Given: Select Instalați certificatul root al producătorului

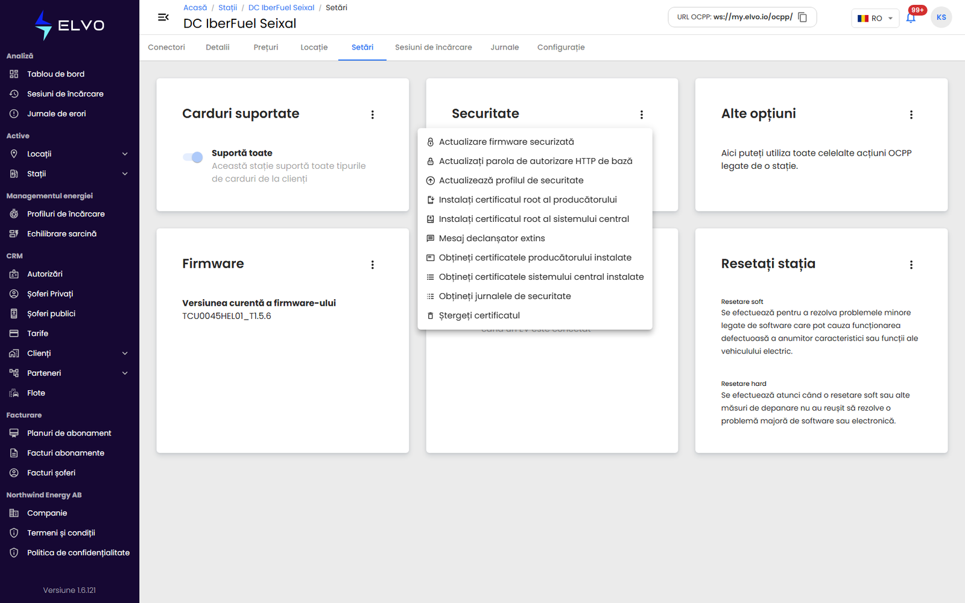Looking at the screenshot, I should click(535, 200).
